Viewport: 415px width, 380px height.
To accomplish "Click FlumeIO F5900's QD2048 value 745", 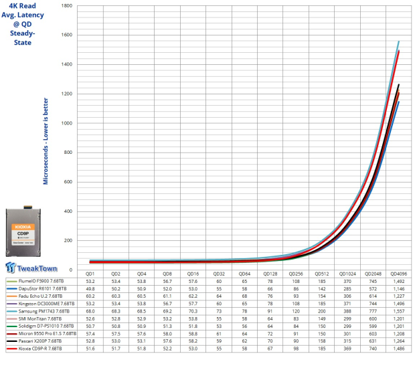I will pyautogui.click(x=373, y=281).
